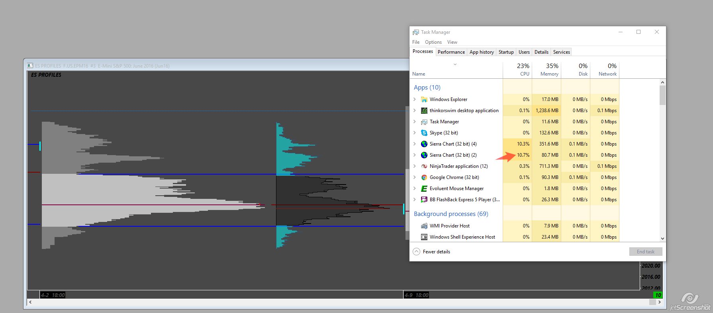This screenshot has height=313, width=713.
Task: Expand the NinjaTrader application (12) group
Action: tap(415, 166)
